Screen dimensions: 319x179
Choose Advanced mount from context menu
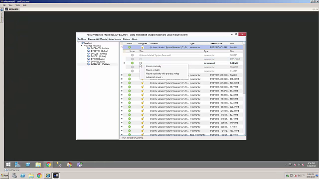click(155, 78)
